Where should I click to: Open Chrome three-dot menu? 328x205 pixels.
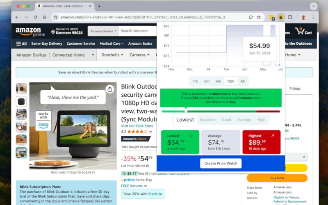click(x=313, y=17)
